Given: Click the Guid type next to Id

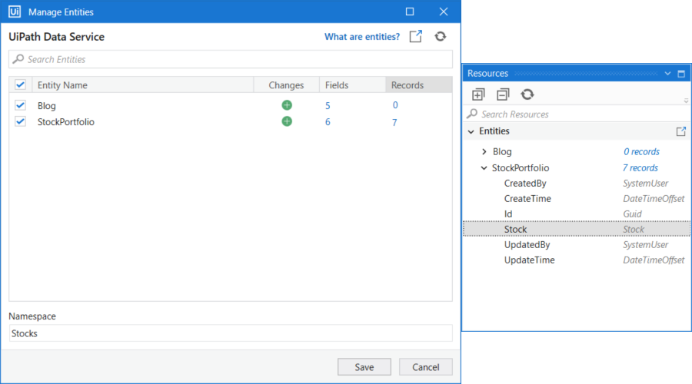Looking at the screenshot, I should tap(632, 214).
